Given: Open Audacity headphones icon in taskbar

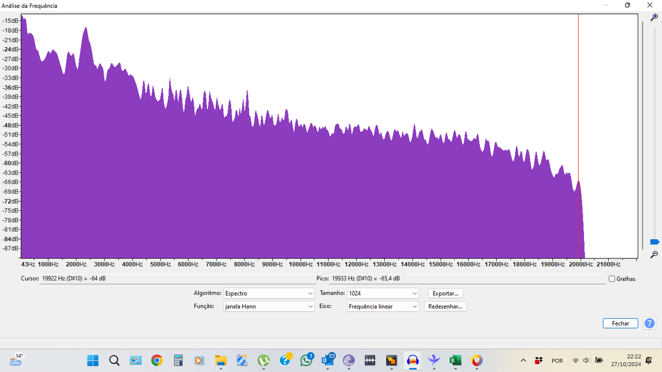Looking at the screenshot, I should coord(413,360).
